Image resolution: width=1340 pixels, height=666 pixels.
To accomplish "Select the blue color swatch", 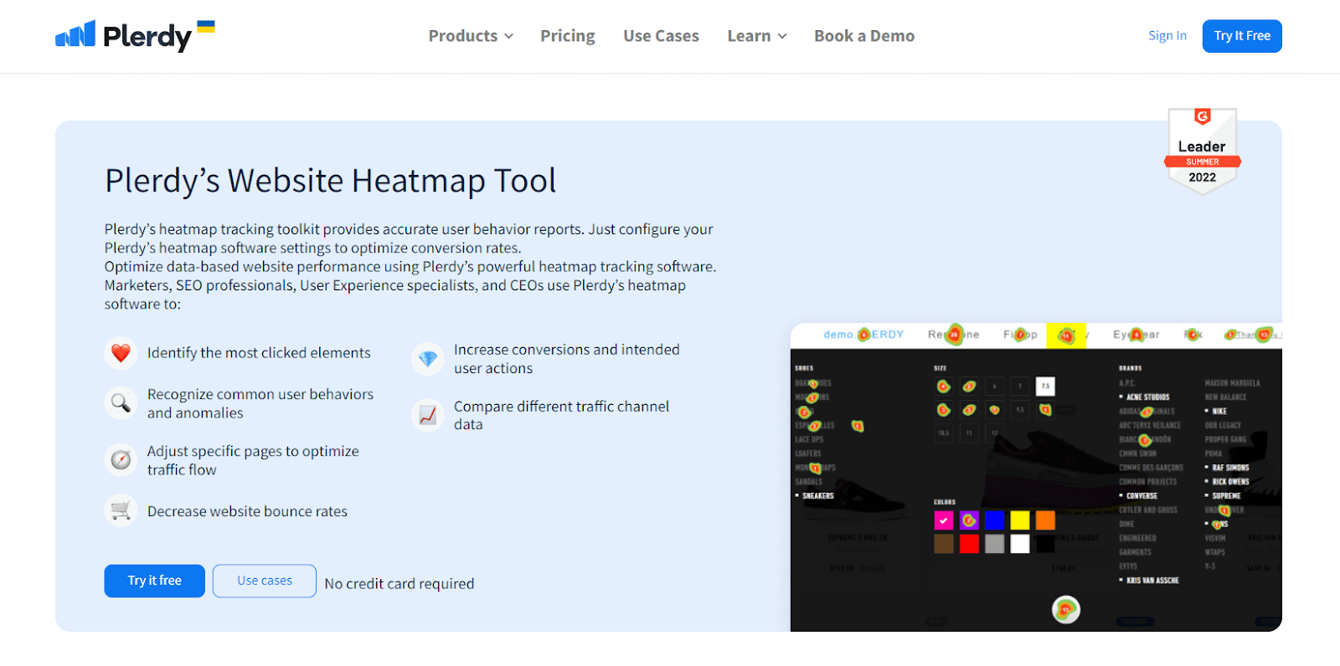I will (994, 520).
